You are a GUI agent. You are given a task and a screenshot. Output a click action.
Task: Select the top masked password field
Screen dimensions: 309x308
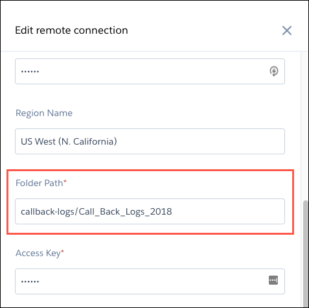click(x=150, y=71)
